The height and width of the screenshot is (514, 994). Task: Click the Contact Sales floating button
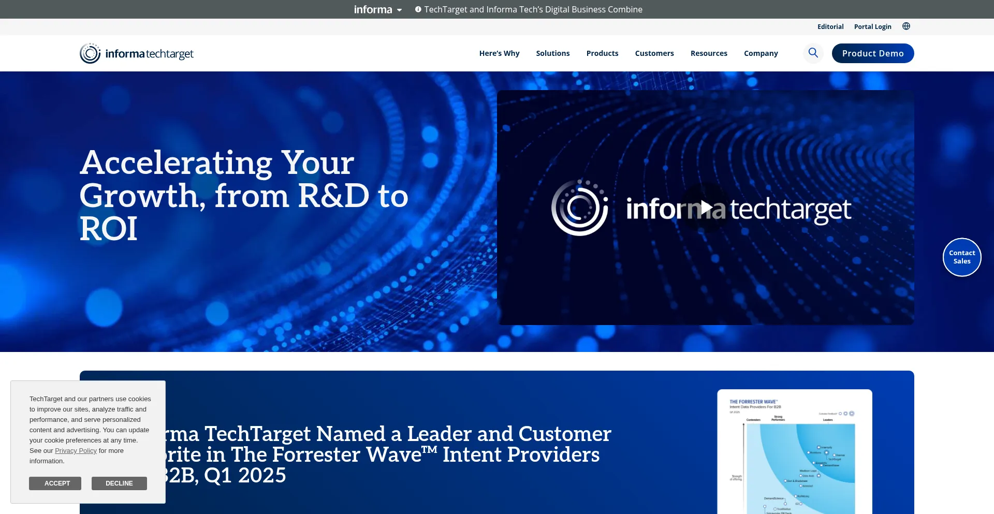click(961, 257)
